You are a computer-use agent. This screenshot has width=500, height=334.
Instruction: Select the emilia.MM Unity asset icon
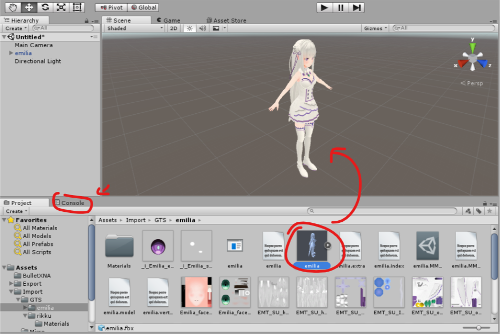pos(427,245)
